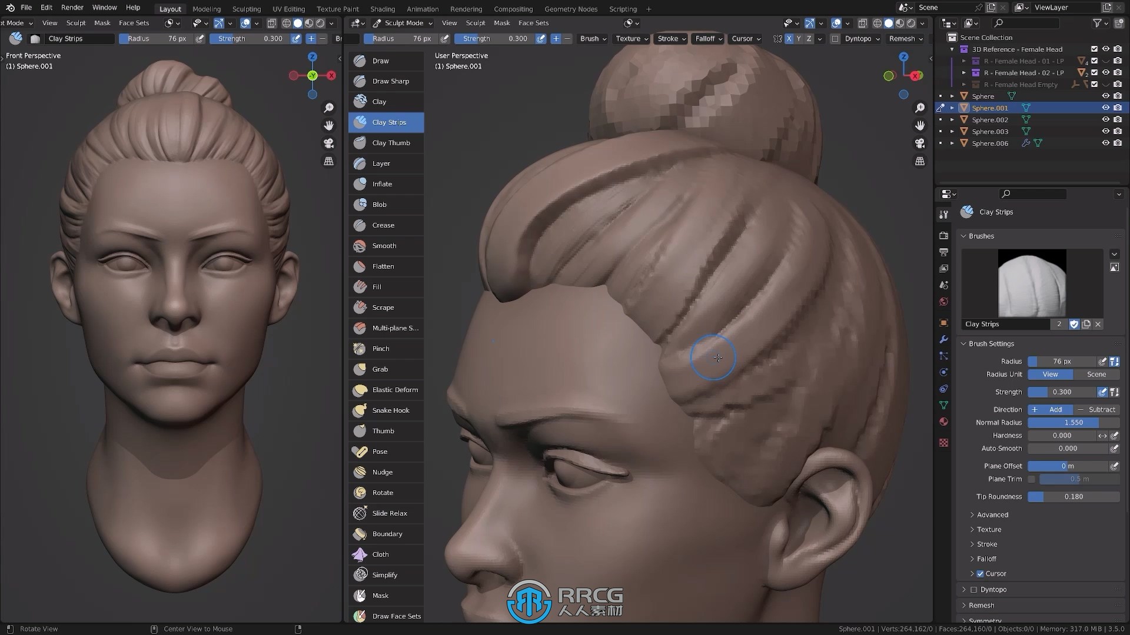Enable Dyntopo checkbox in brush settings
Image resolution: width=1130 pixels, height=635 pixels.
(x=976, y=589)
